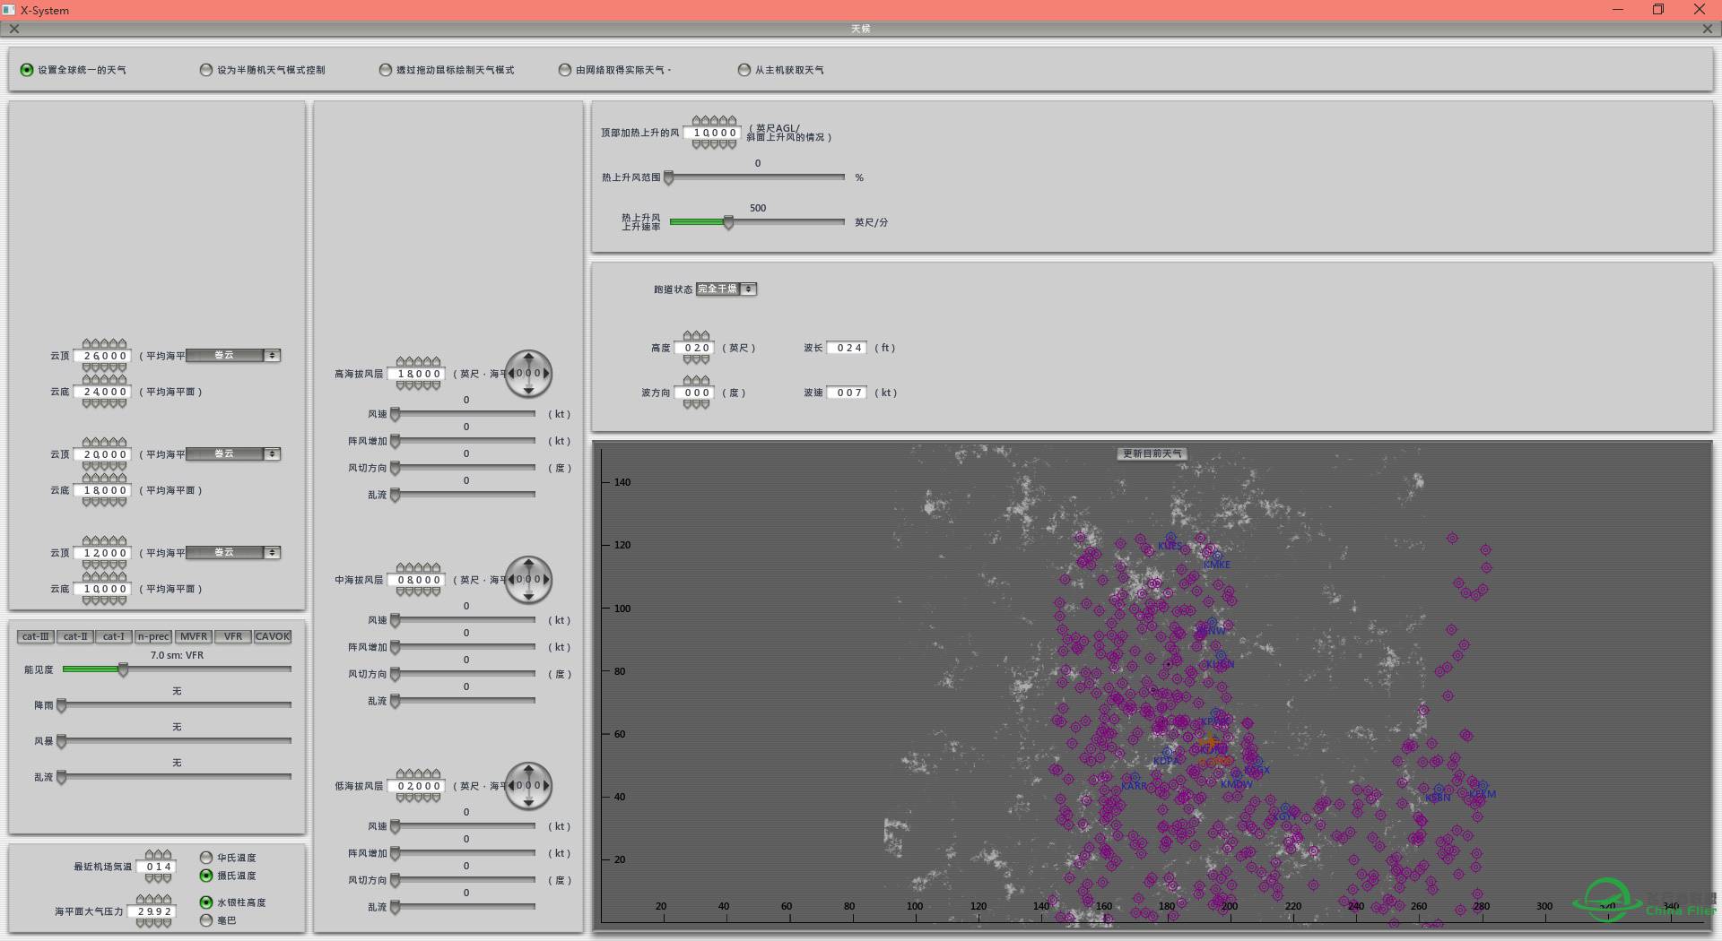The width and height of the screenshot is (1722, 941).
Task: Apply VFR visibility preset
Action: [x=233, y=636]
